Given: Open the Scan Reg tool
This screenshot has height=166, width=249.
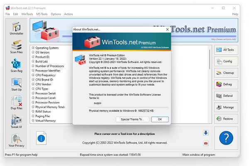Looking at the screenshot, I should [16, 66].
